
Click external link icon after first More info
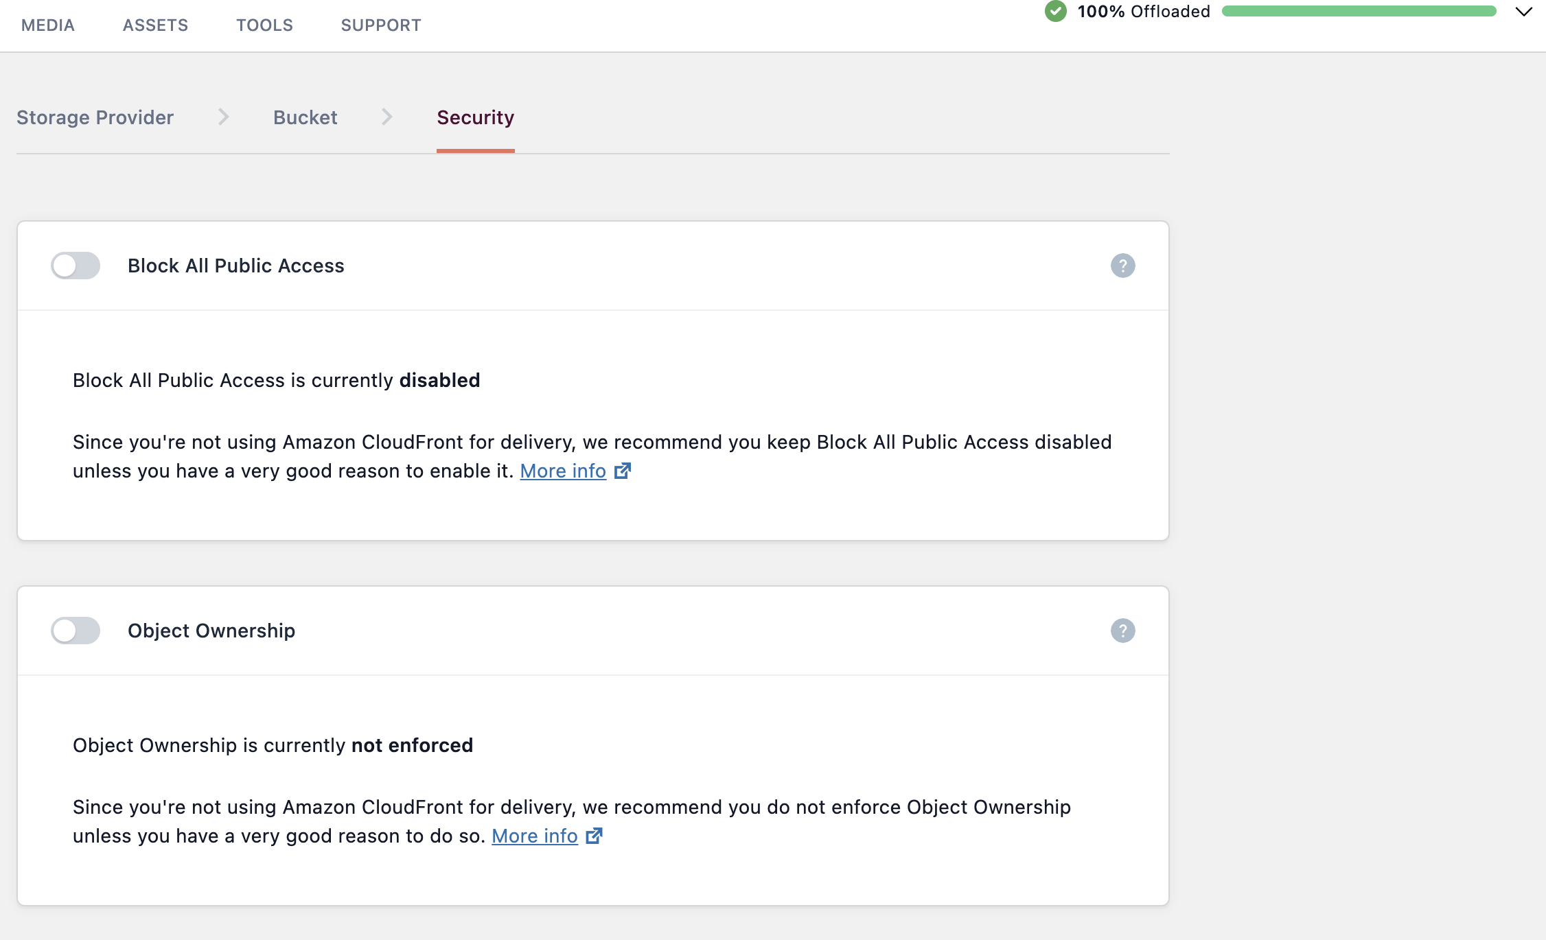622,471
